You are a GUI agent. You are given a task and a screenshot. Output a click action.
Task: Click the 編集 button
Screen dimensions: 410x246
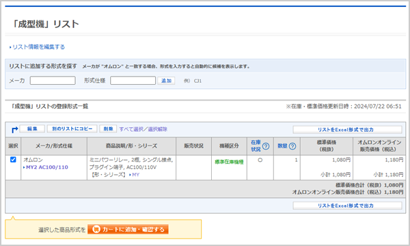click(x=32, y=129)
